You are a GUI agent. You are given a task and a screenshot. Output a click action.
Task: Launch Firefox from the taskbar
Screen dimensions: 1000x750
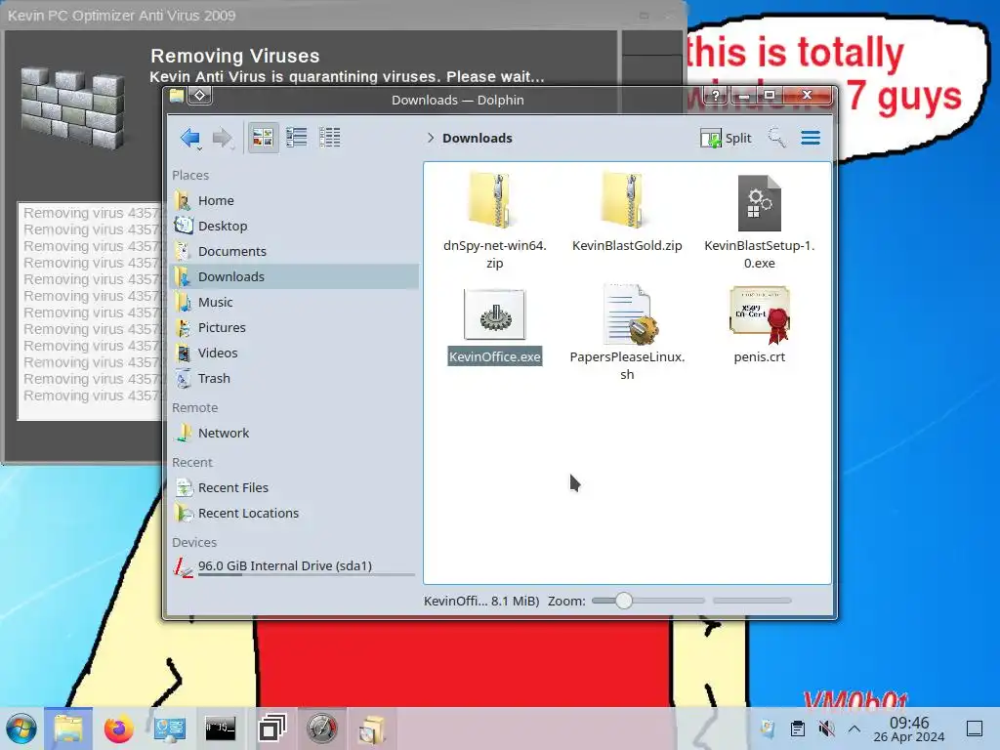pos(118,729)
